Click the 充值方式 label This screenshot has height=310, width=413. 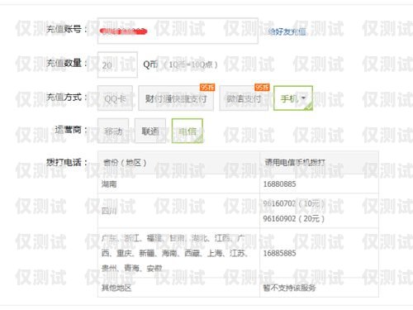coord(66,97)
